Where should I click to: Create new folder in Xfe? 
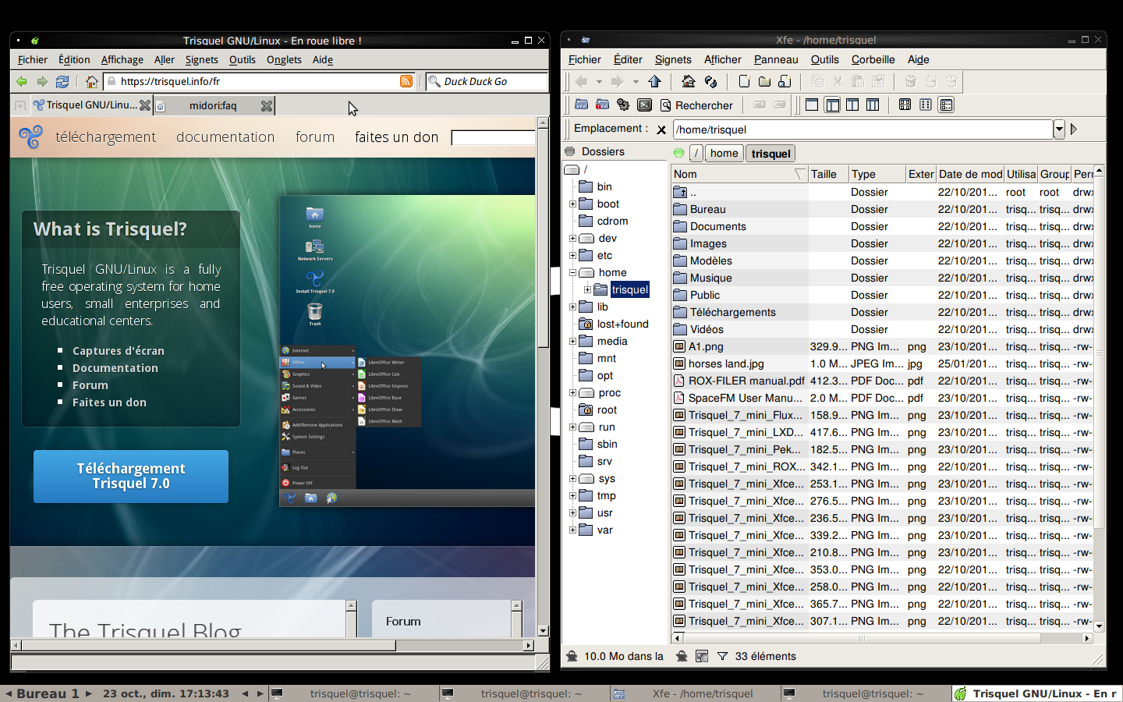coord(764,81)
